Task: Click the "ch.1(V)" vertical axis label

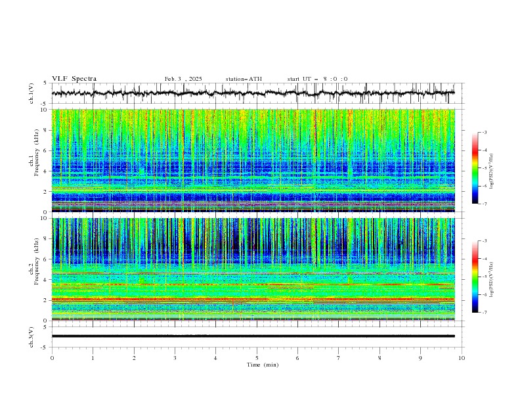Action: (x=32, y=93)
